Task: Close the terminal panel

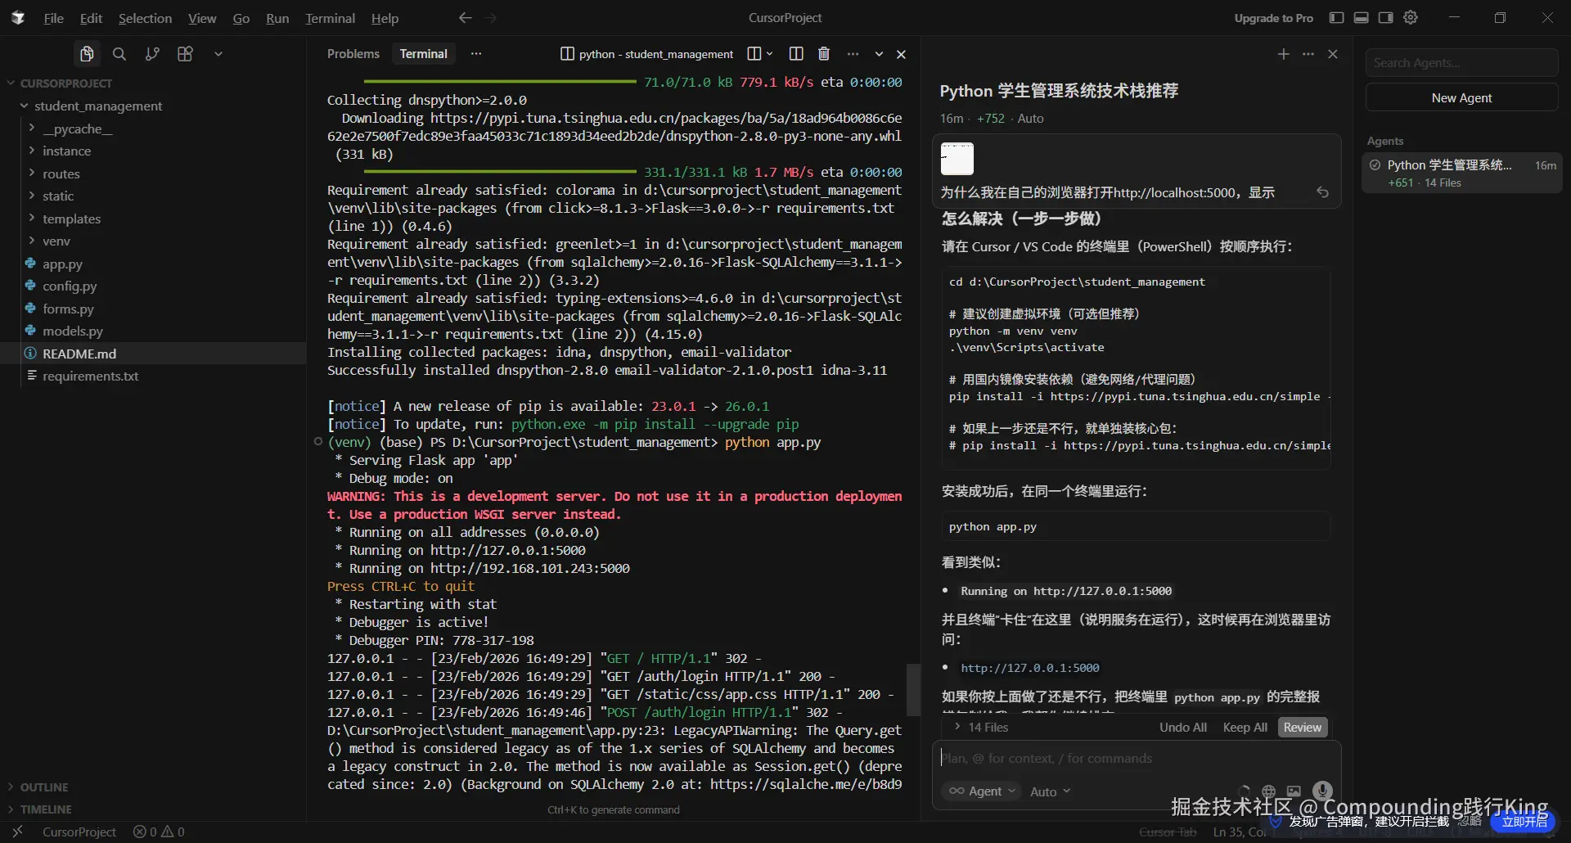Action: 901,54
